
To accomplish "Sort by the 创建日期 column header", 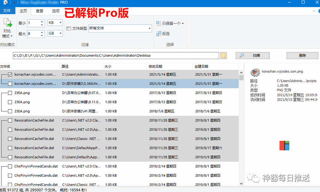I will click(215, 67).
